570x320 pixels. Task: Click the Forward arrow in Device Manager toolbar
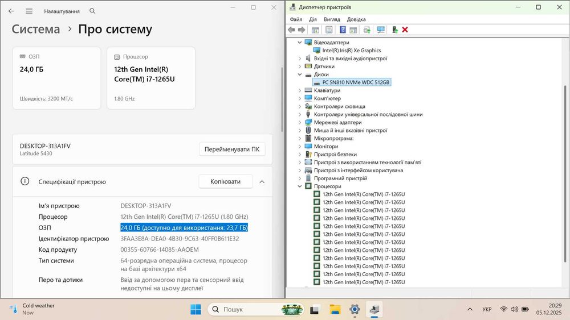tap(302, 30)
